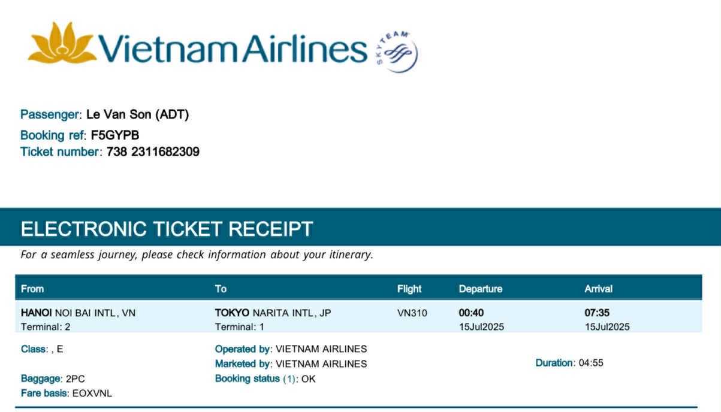The height and width of the screenshot is (412, 721).
Task: Click booking reference F5GYPB
Action: pos(115,135)
